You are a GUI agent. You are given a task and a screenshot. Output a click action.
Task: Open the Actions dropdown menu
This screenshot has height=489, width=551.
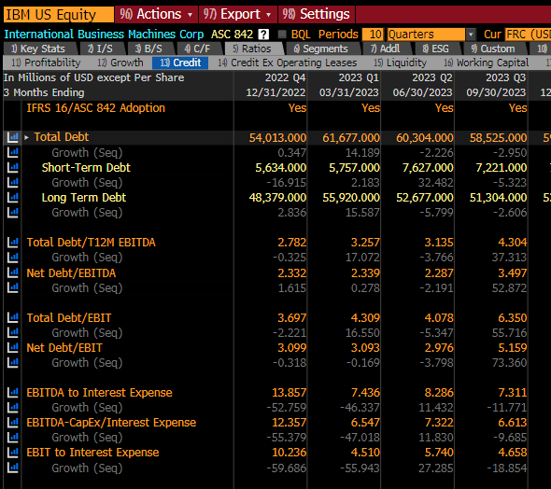coord(156,14)
